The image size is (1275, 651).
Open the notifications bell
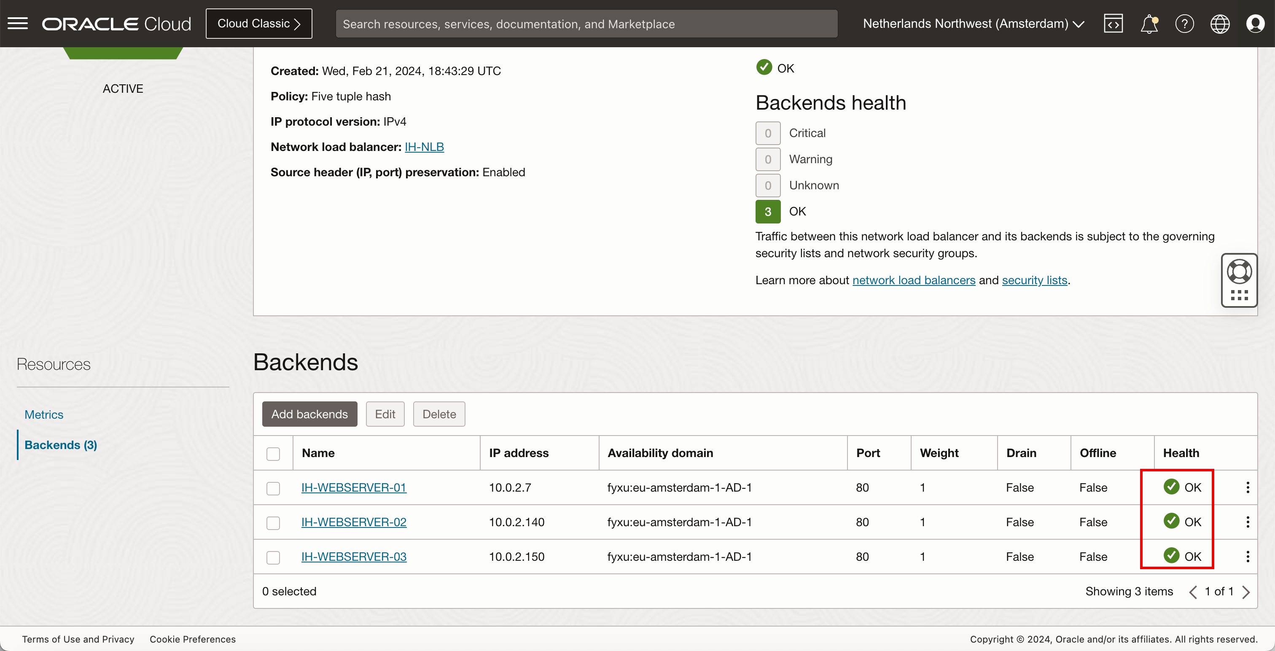pyautogui.click(x=1149, y=23)
